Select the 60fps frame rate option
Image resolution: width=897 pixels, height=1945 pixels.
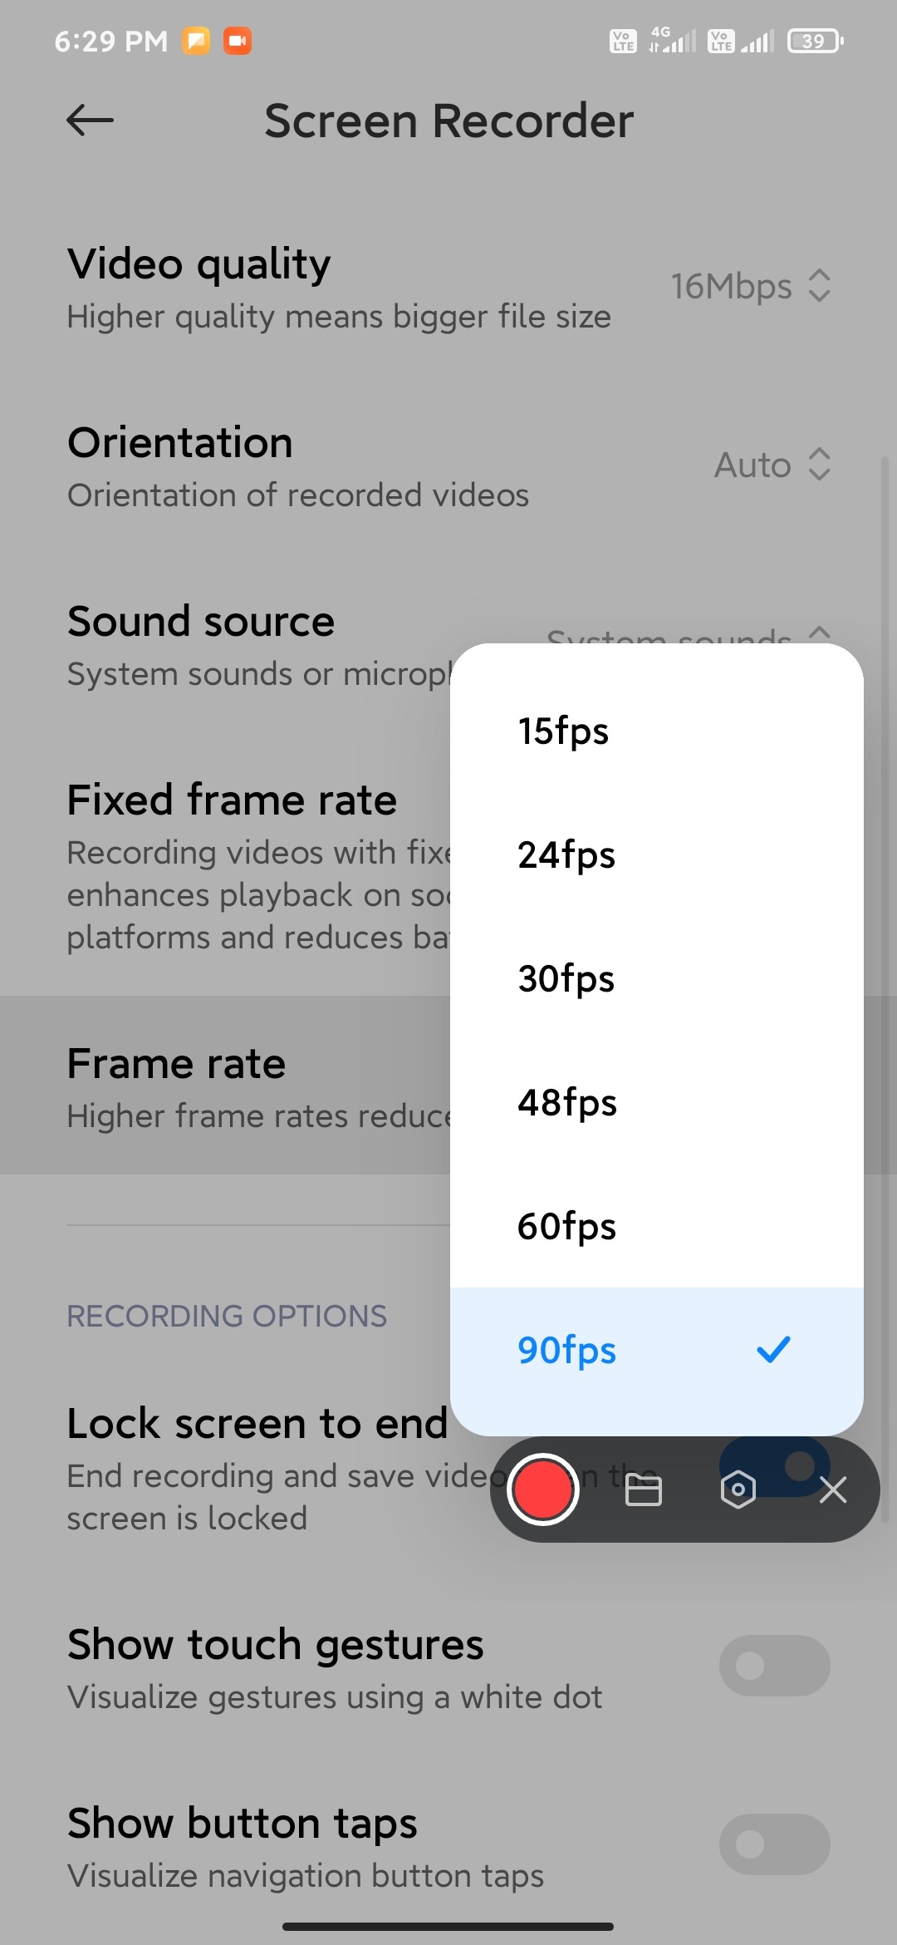(566, 1226)
